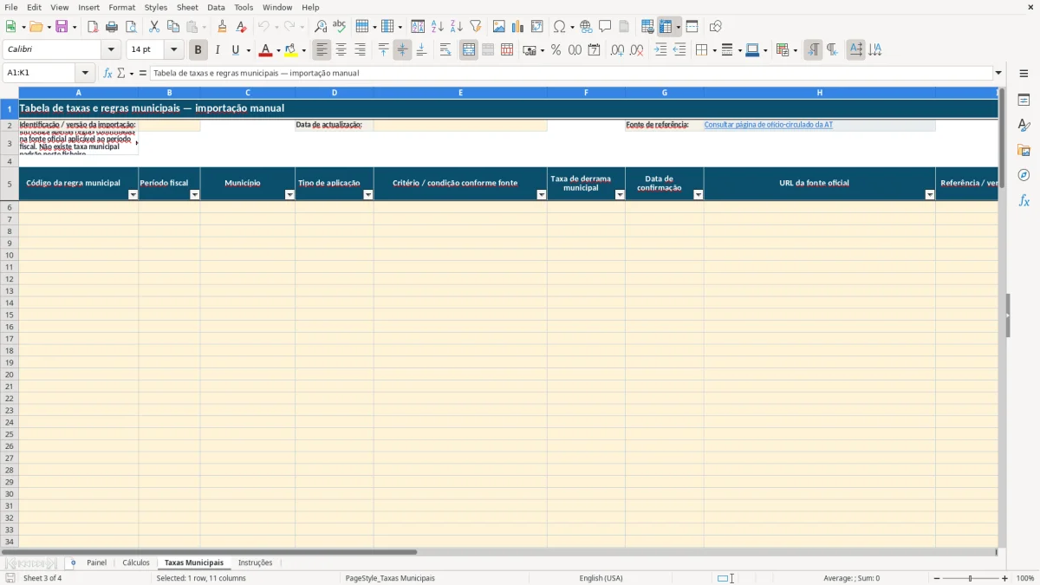Cut the selected cells
This screenshot has width=1040, height=585.
pyautogui.click(x=154, y=27)
